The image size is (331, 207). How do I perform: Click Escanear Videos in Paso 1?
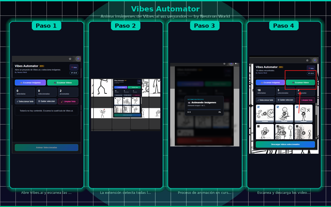click(63, 83)
